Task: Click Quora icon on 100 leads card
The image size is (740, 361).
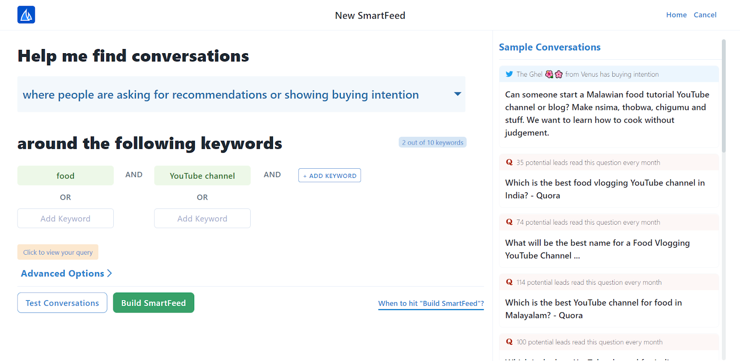Action: pyautogui.click(x=509, y=342)
